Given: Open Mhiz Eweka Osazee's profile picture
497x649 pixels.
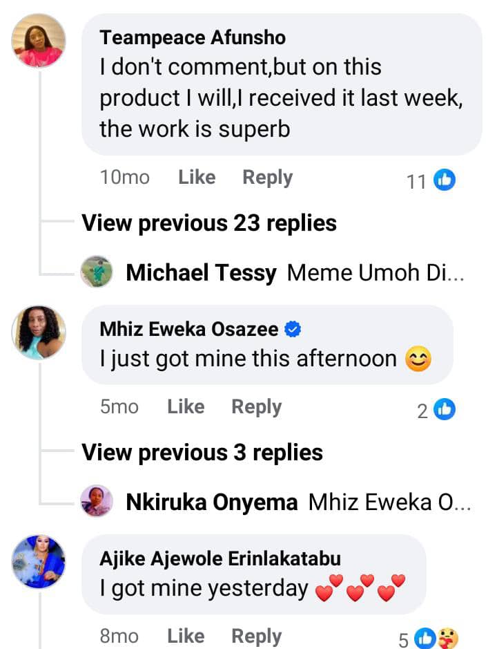Looking at the screenshot, I should pos(39,332).
